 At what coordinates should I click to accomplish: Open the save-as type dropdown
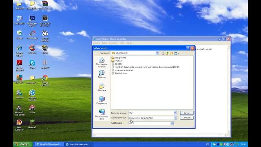click(175, 118)
